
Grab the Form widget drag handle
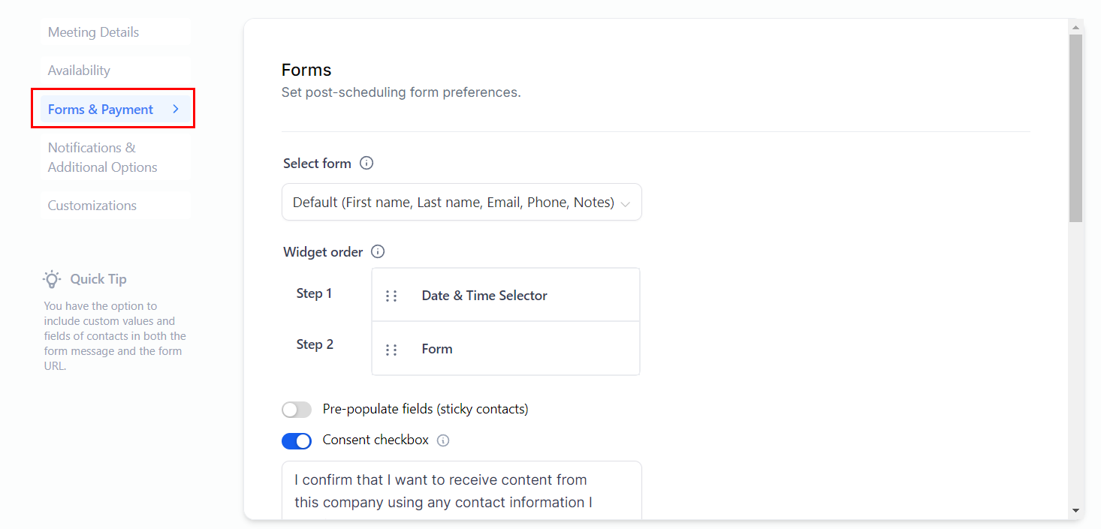point(391,350)
